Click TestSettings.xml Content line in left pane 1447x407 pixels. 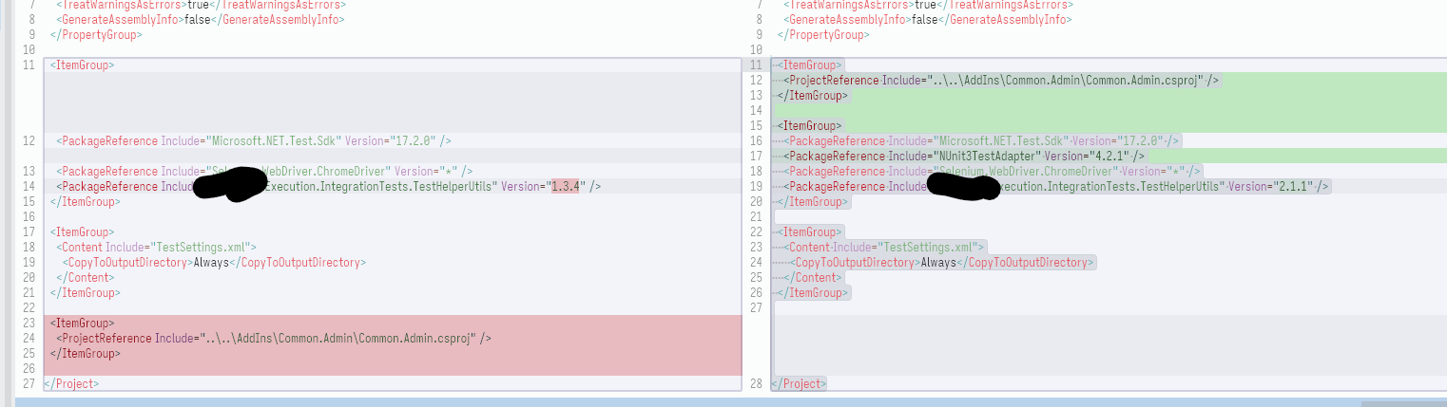tap(155, 248)
